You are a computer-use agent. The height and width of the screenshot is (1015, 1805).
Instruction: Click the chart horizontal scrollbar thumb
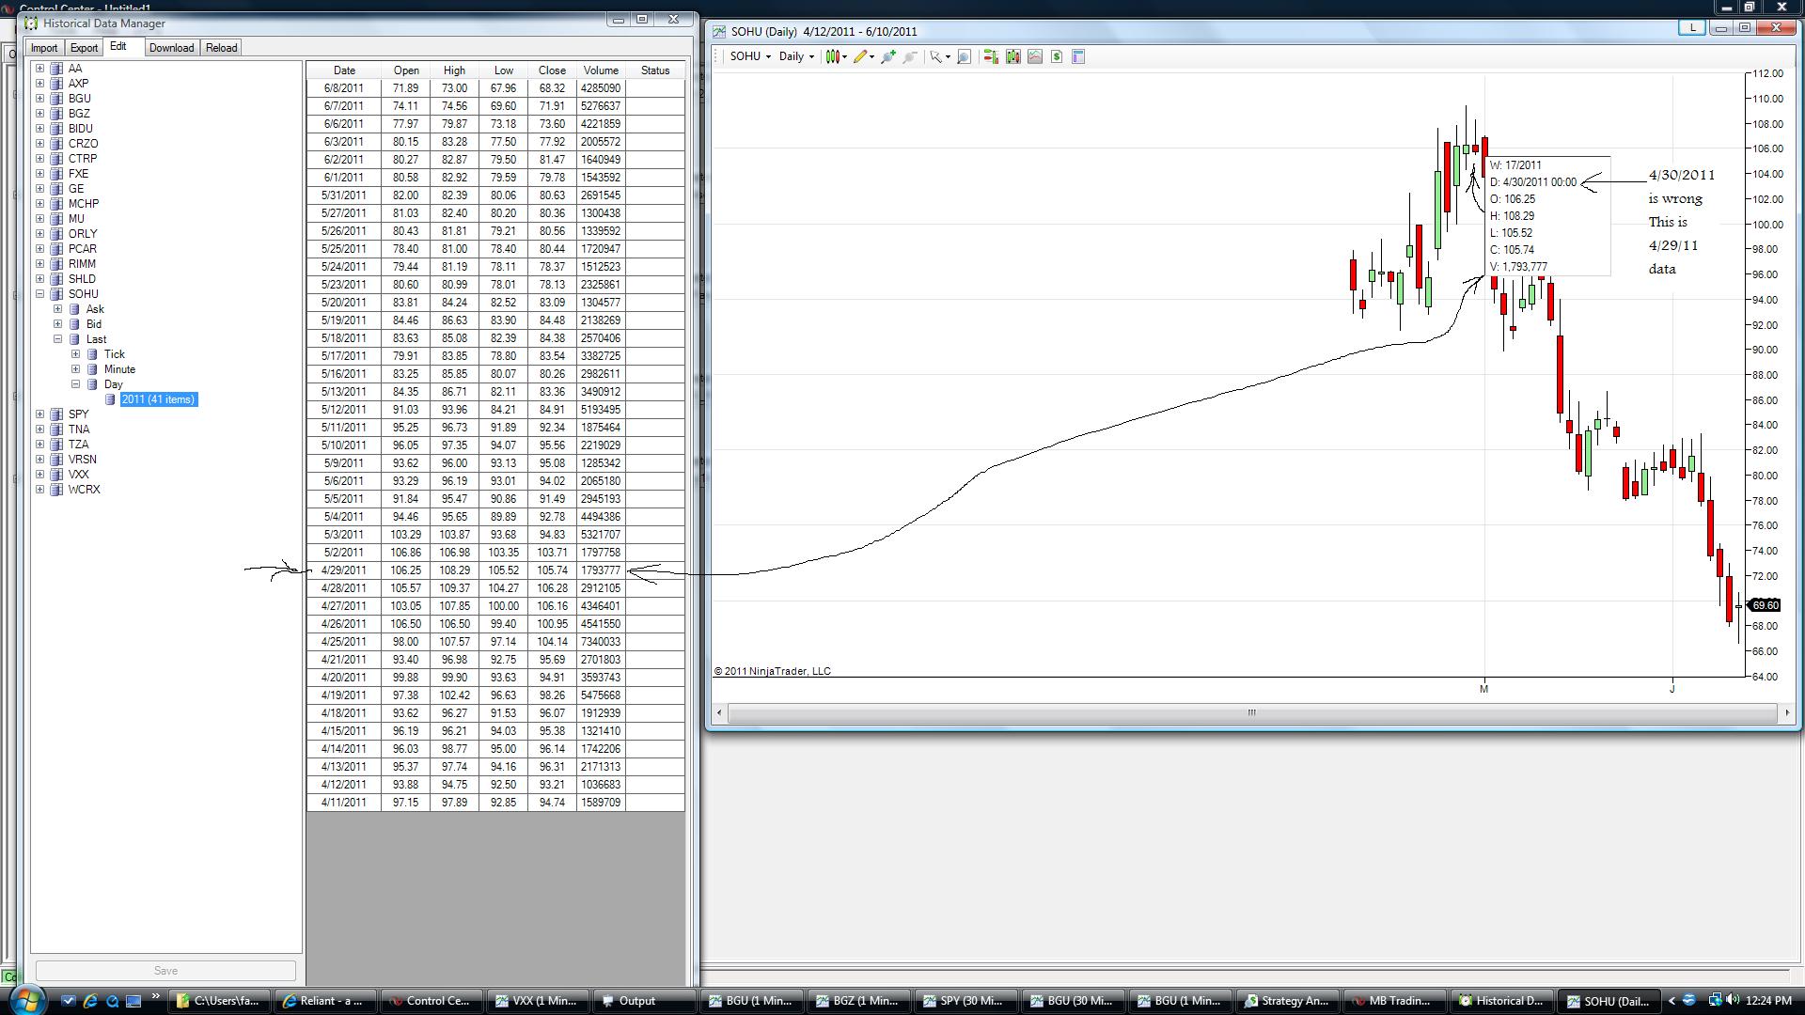point(1251,713)
